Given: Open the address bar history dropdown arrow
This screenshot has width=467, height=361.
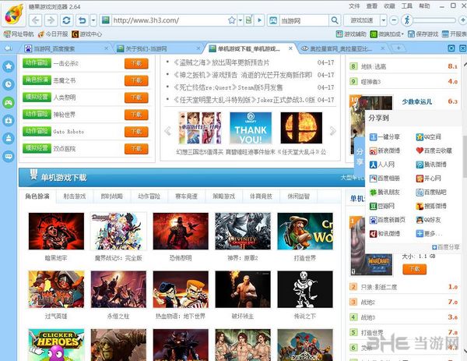Looking at the screenshot, I should click(x=240, y=20).
